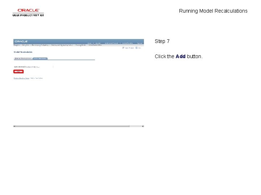Screen dimensions: 261x195
Task: Click the Model Recalculation page heading
Action: pyautogui.click(x=23, y=52)
